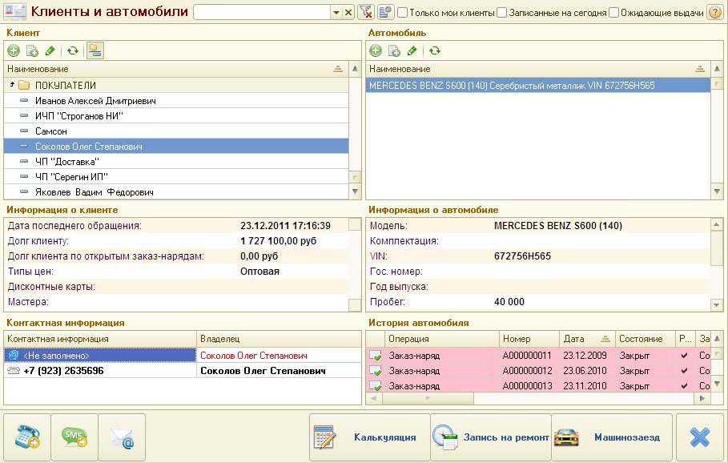Refresh the client list

pyautogui.click(x=72, y=50)
